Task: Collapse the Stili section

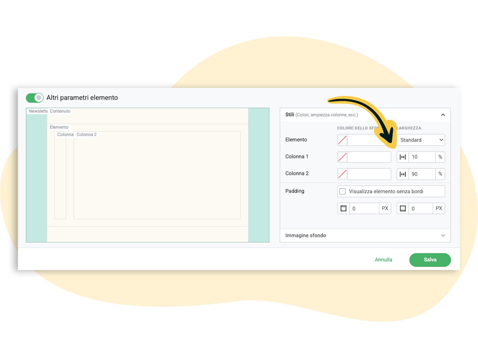Action: (443, 115)
